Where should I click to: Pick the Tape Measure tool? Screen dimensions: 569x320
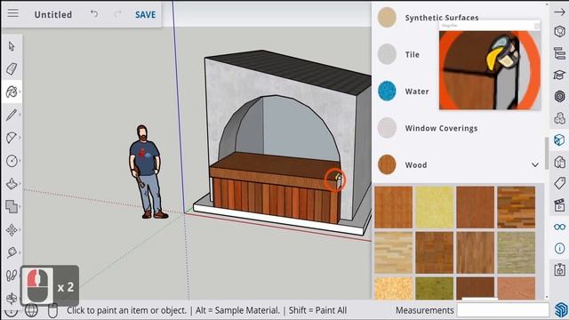[12, 252]
